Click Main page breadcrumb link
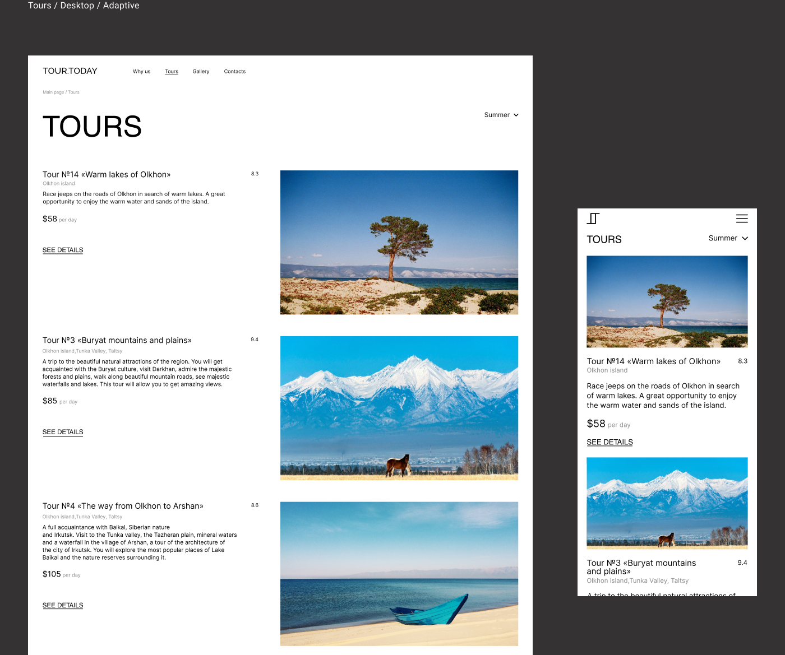 53,92
